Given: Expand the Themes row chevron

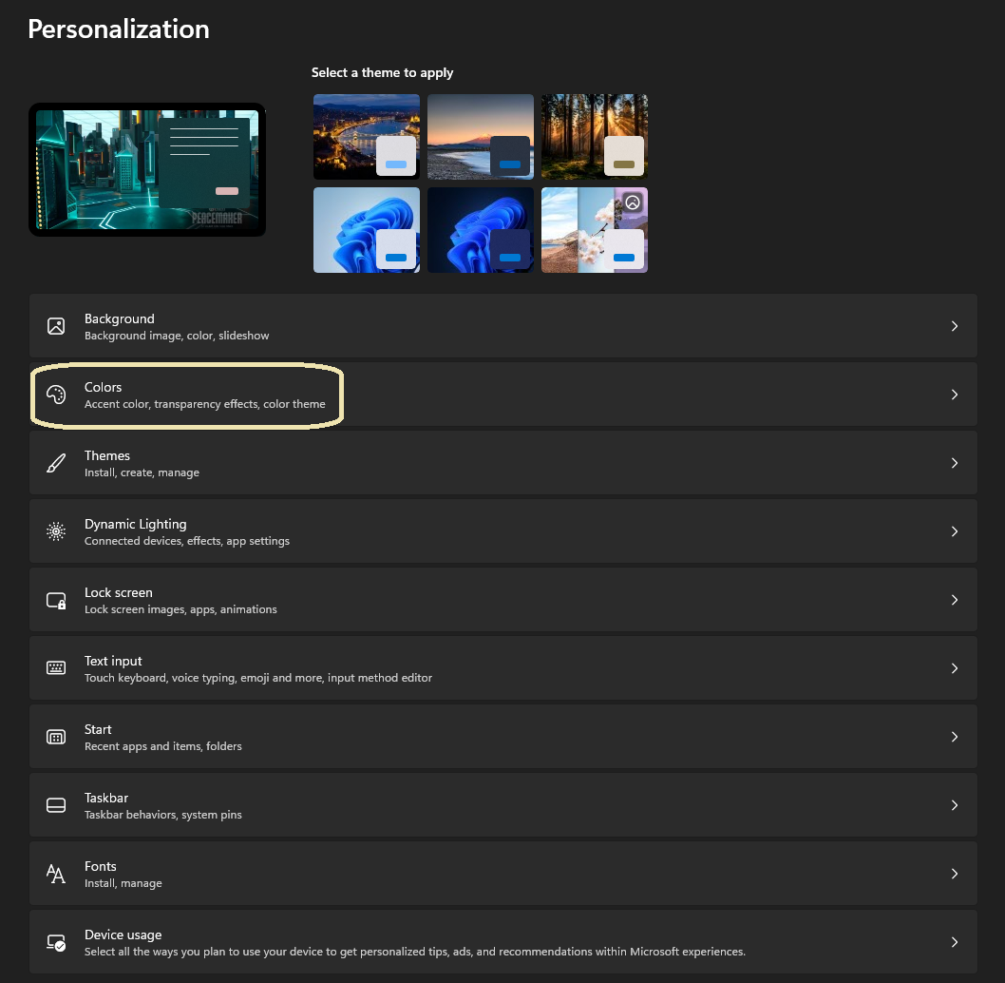Looking at the screenshot, I should 955,463.
